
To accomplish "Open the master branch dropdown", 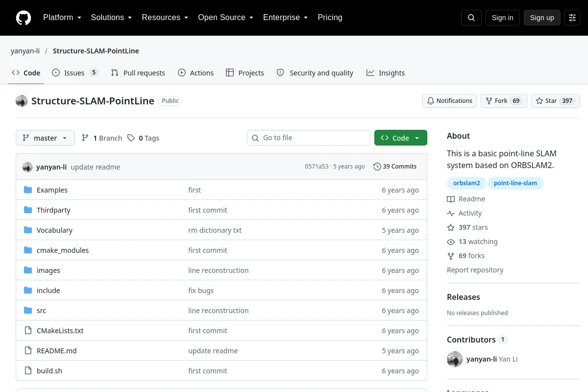I will click(45, 138).
